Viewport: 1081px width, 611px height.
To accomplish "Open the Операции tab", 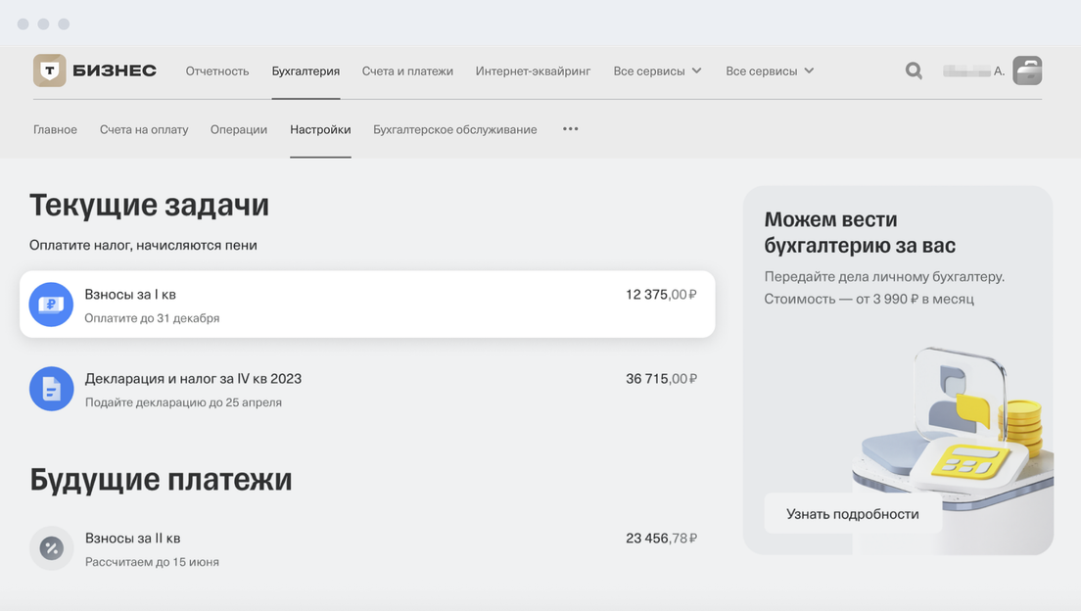I will click(239, 129).
